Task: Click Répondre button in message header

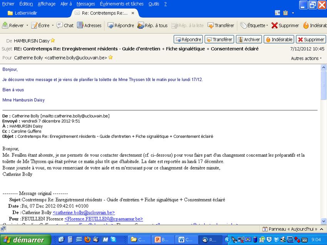Action: 188,39
